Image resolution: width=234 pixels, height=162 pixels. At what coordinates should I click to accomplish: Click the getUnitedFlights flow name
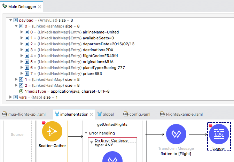[112, 124]
